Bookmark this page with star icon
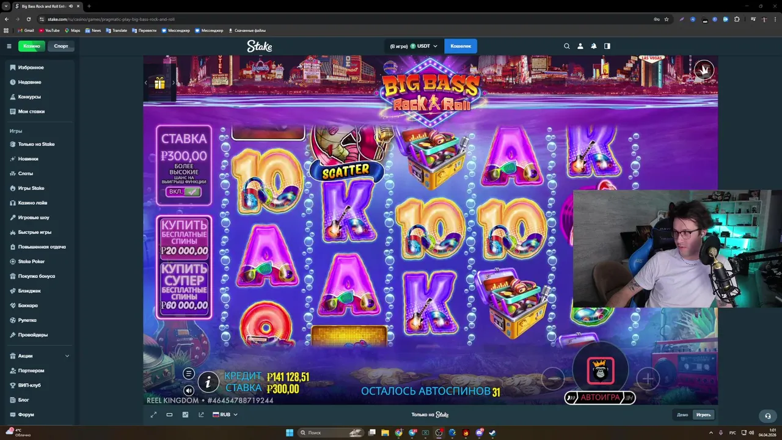Image resolution: width=782 pixels, height=440 pixels. click(x=667, y=19)
